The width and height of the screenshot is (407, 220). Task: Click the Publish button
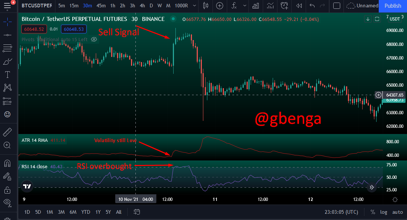click(x=393, y=6)
